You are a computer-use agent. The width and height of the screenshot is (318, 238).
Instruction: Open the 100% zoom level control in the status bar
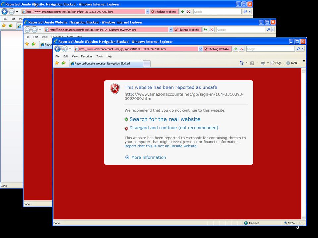coord(292,223)
